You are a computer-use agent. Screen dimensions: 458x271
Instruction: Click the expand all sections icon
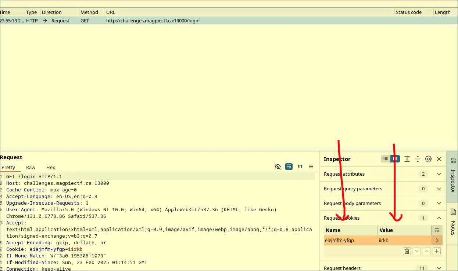tap(407, 159)
